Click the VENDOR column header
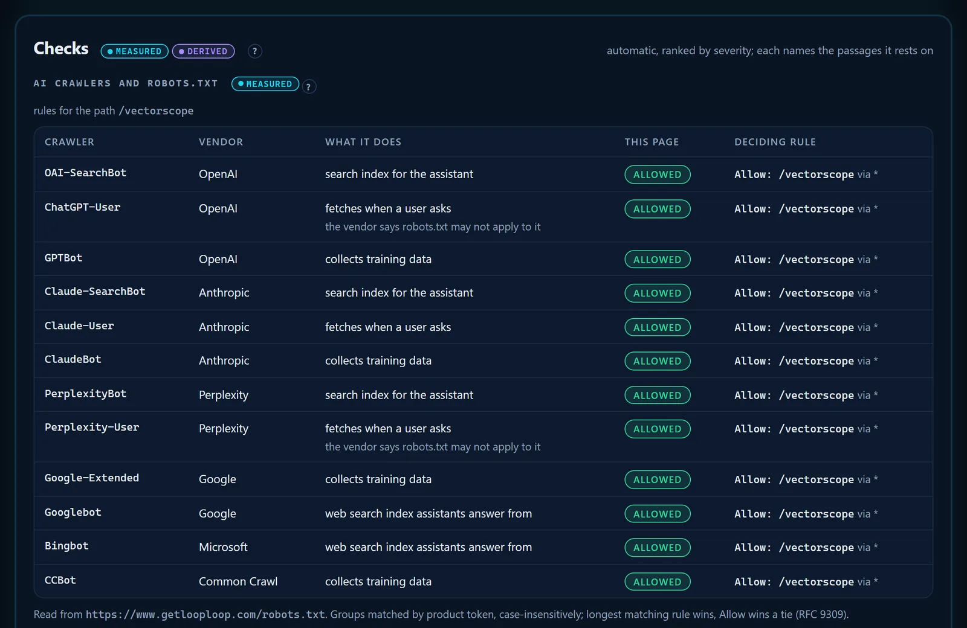Image resolution: width=967 pixels, height=628 pixels. point(221,142)
